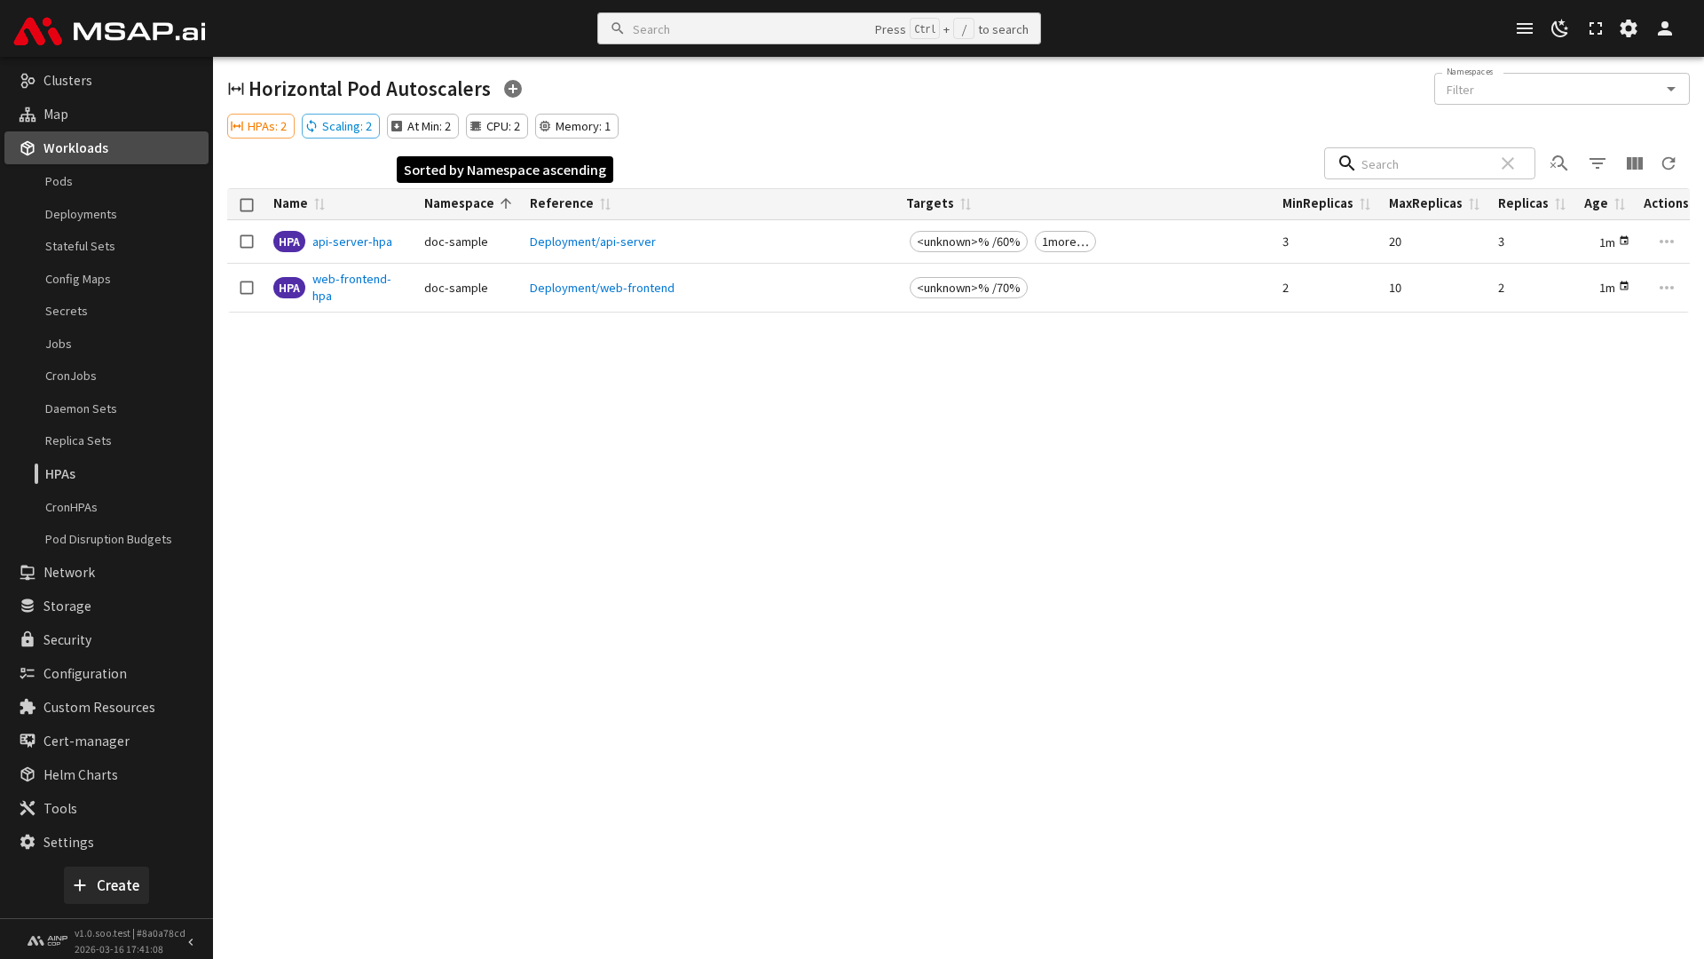1704x959 pixels.
Task: Open the table filter list icon
Action: 1597,163
